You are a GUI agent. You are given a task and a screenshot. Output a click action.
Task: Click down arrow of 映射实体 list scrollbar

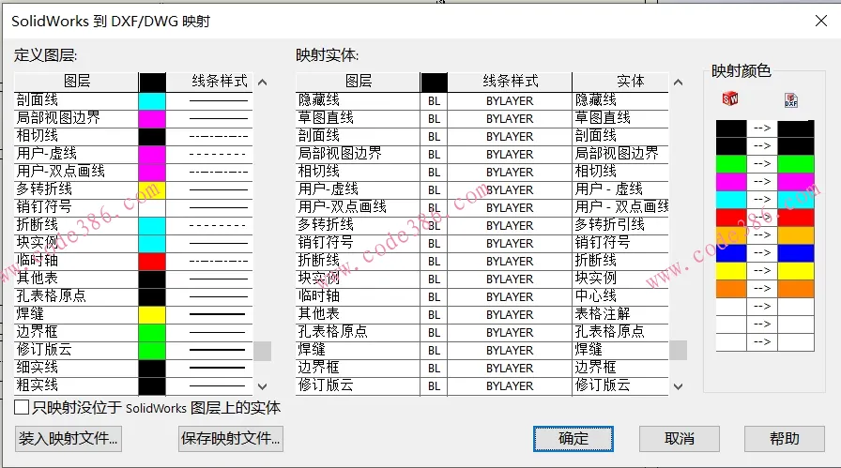(678, 386)
